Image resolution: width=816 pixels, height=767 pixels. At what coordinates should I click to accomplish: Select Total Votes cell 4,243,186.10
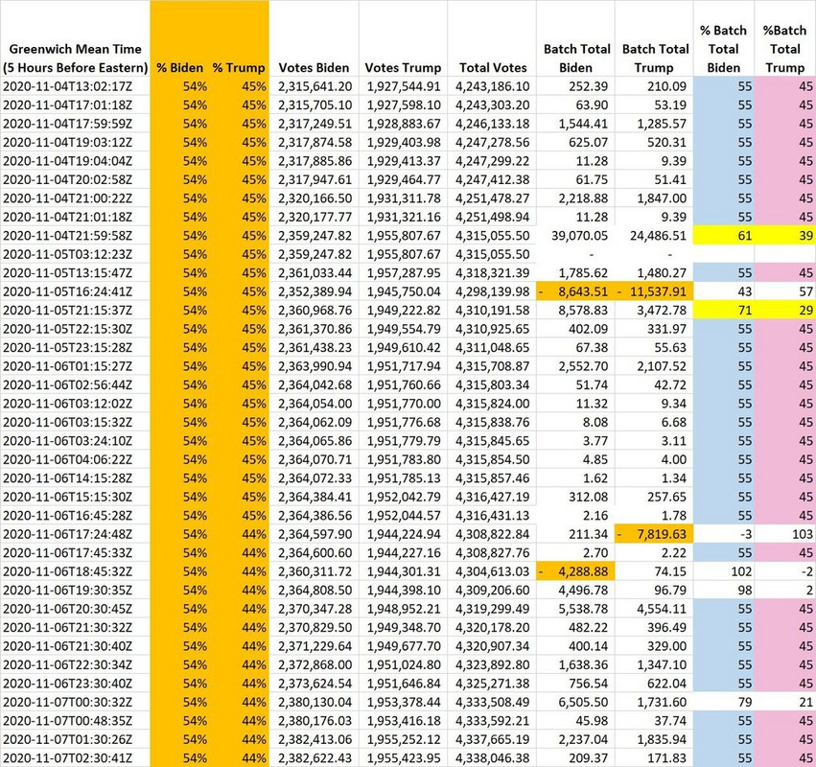[492, 86]
